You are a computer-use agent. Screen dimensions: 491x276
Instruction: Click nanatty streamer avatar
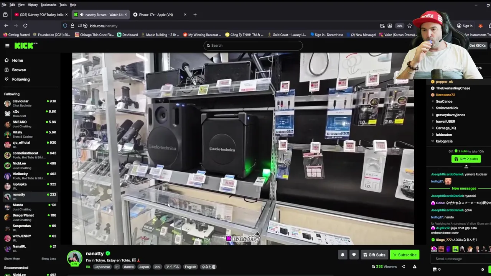coord(74,258)
